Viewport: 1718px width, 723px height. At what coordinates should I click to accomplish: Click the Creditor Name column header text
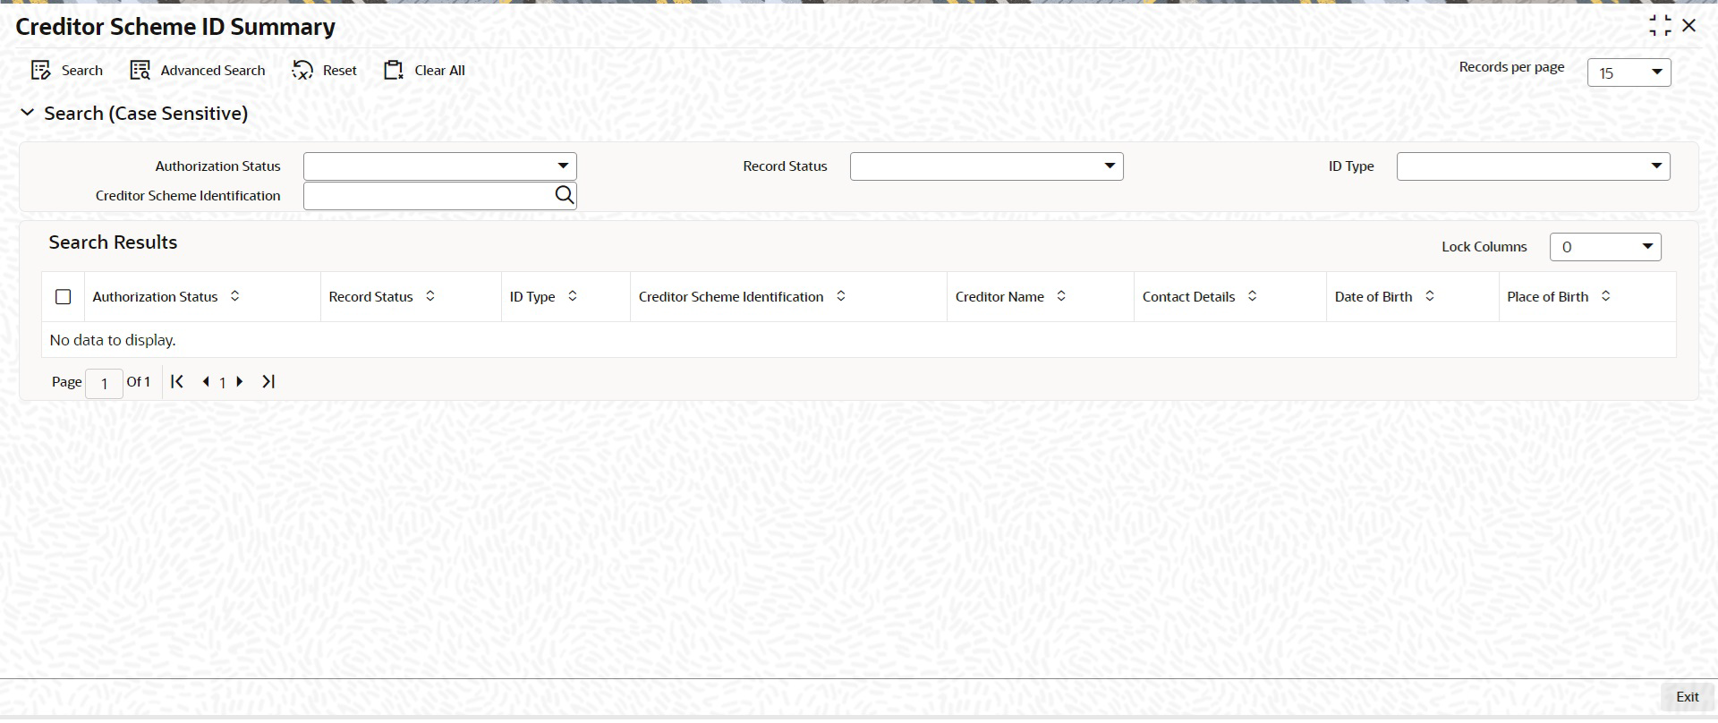point(999,296)
